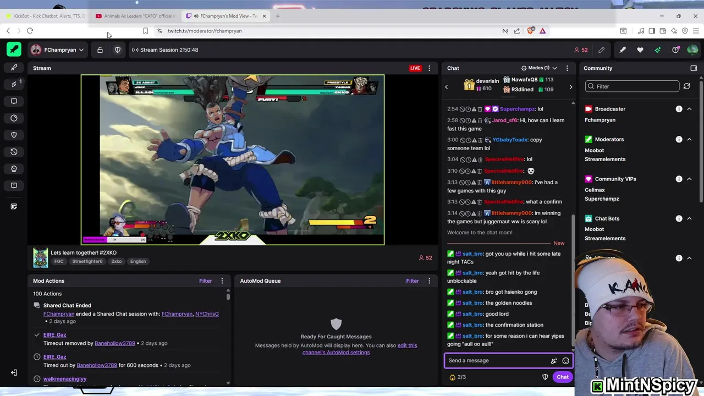Click the Send a message field

(x=498, y=361)
